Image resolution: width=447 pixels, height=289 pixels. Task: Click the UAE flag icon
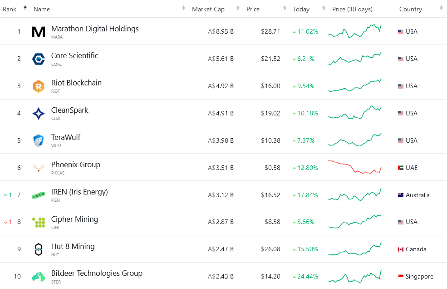click(401, 168)
